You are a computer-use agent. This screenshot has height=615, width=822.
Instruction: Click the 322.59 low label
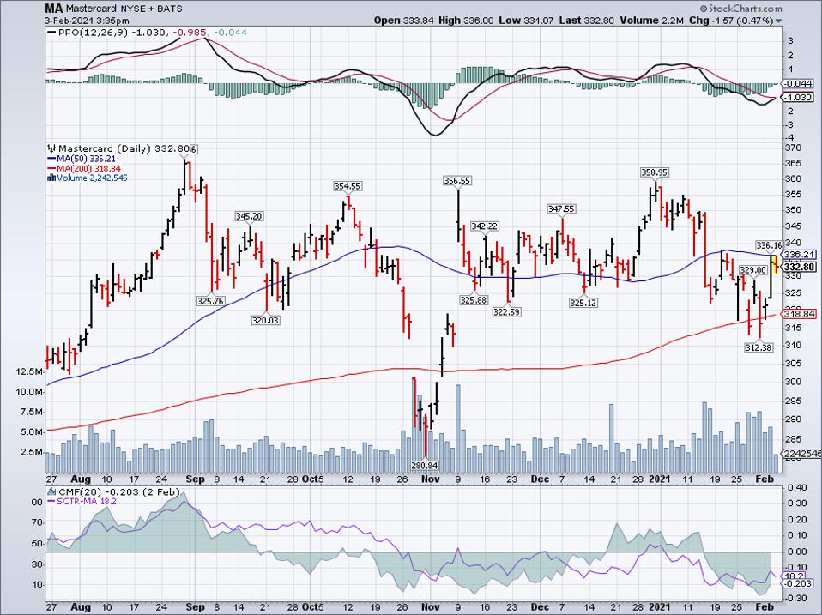pyautogui.click(x=506, y=312)
